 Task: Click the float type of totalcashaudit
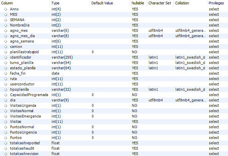[55, 148]
